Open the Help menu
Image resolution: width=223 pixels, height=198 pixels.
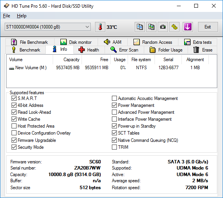pos(22,16)
